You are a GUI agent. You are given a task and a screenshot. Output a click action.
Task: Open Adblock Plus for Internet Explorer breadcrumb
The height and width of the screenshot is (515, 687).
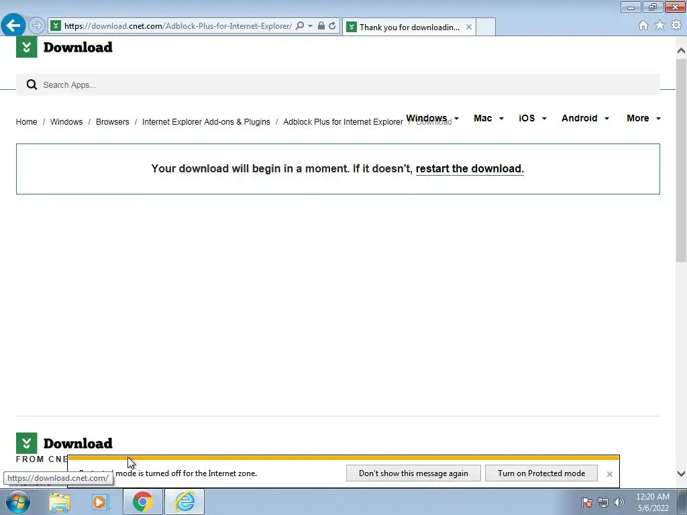tap(343, 122)
